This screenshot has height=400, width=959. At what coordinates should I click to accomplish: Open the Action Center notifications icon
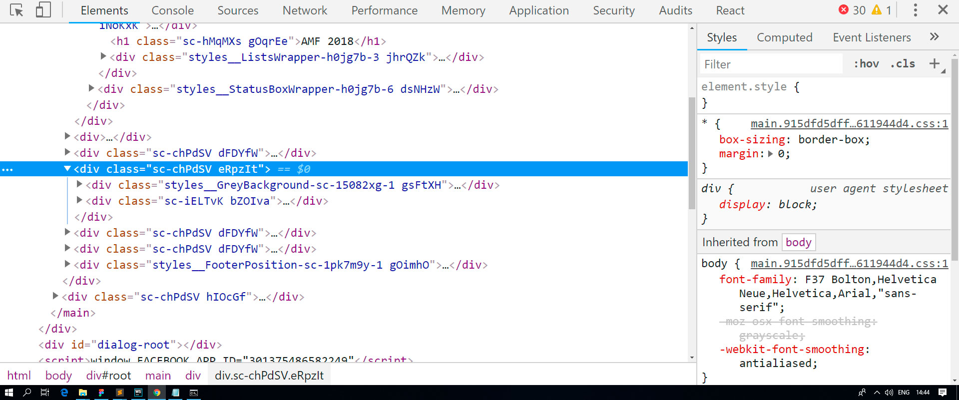[x=943, y=393]
